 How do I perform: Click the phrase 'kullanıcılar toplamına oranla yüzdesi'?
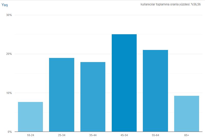tap(165, 4)
